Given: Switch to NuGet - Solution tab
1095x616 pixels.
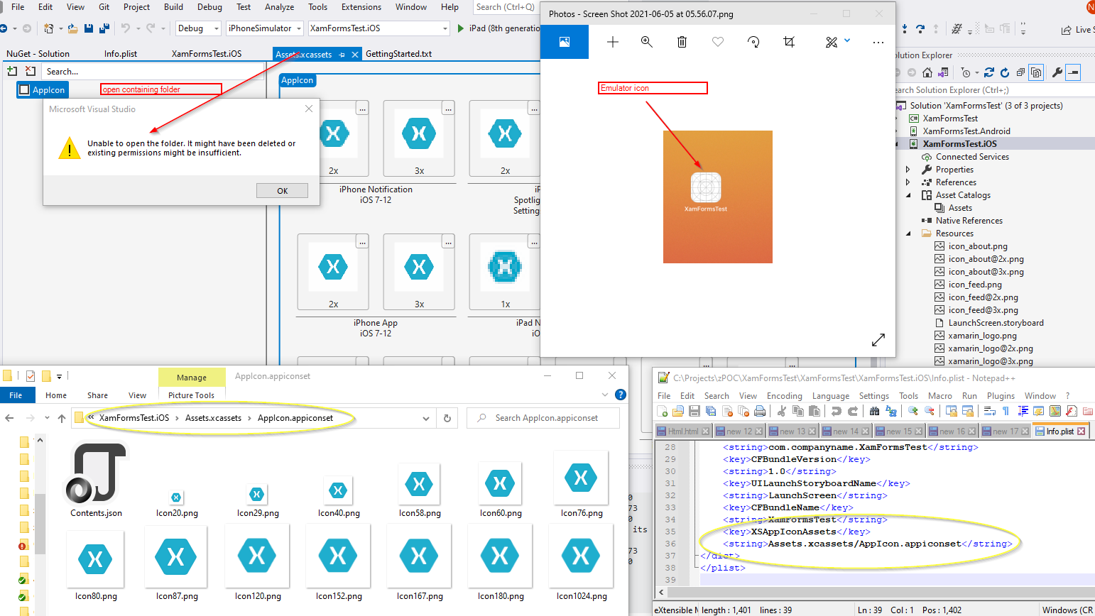Looking at the screenshot, I should pyautogui.click(x=38, y=54).
